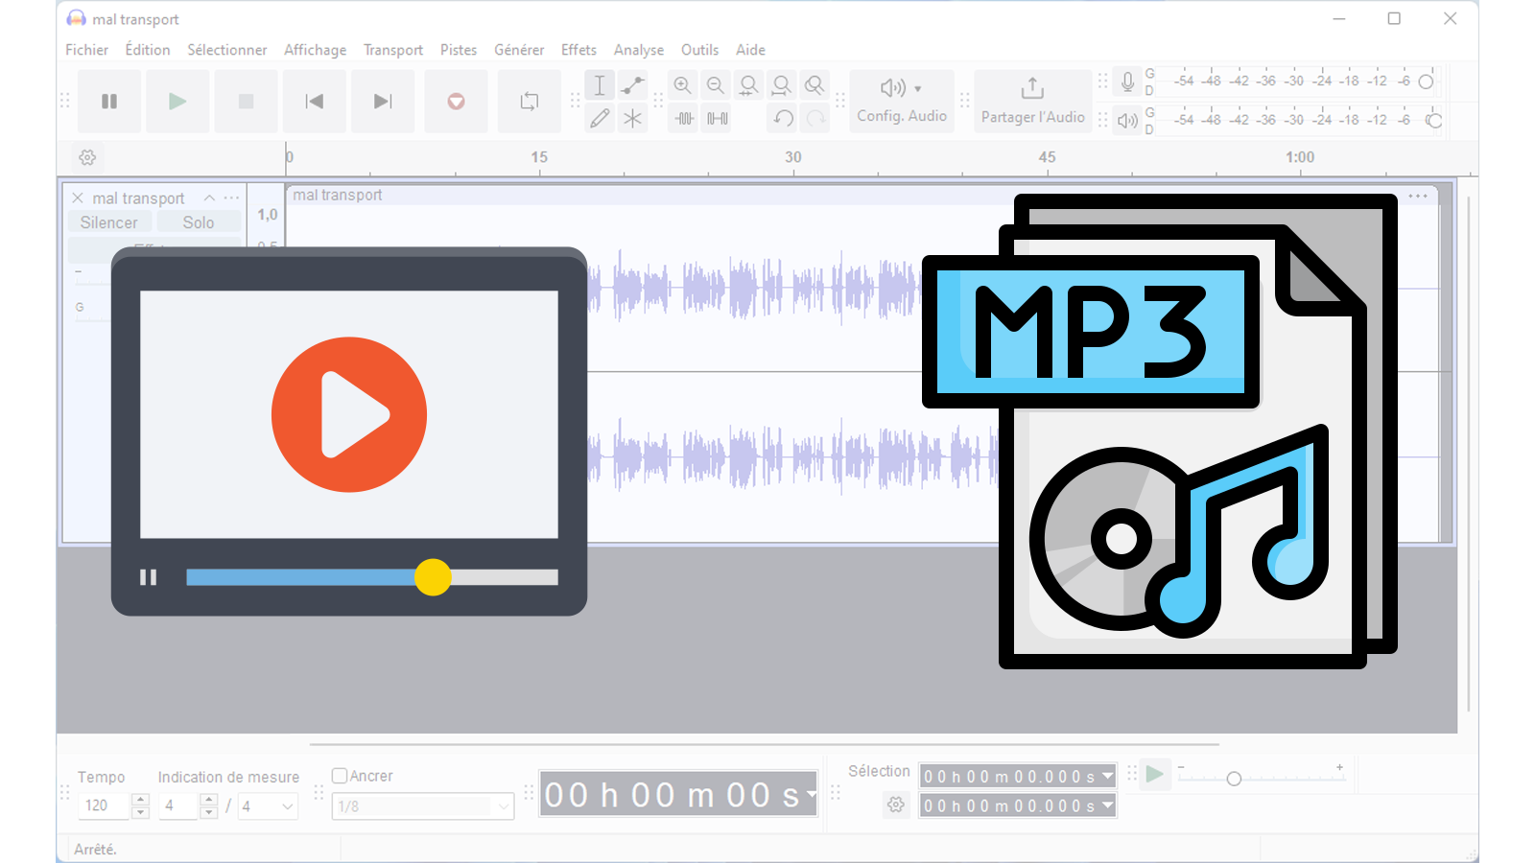Click Partager l'Audio button
Screen dimensions: 1535x863
coord(1032,101)
